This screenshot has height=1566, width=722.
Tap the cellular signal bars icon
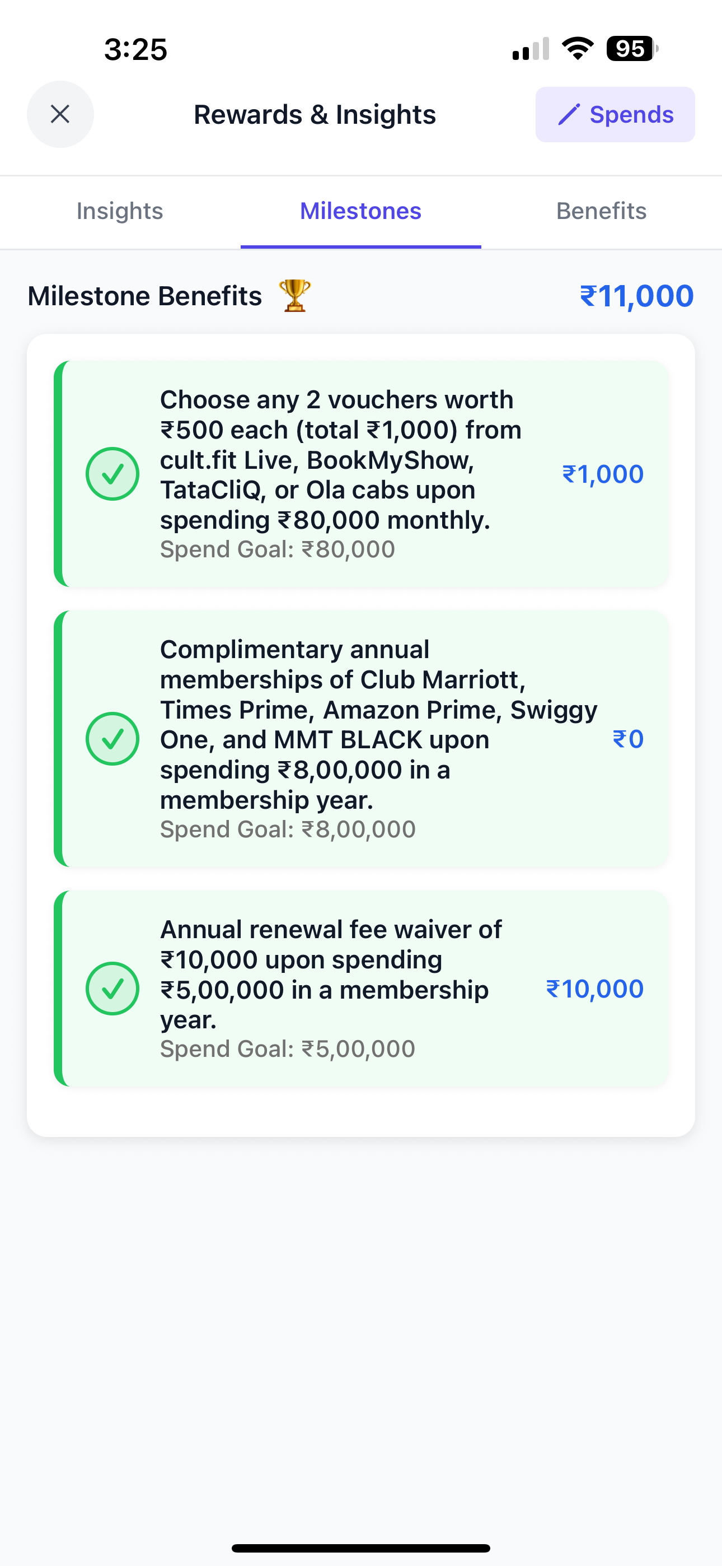click(x=531, y=49)
